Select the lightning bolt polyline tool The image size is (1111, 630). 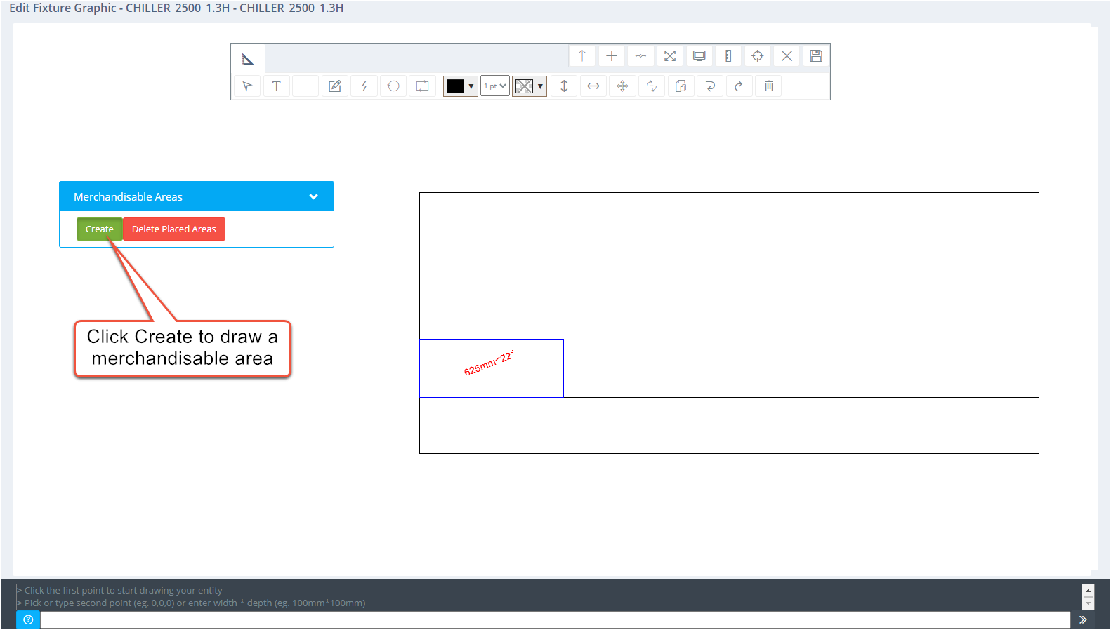[x=364, y=86]
